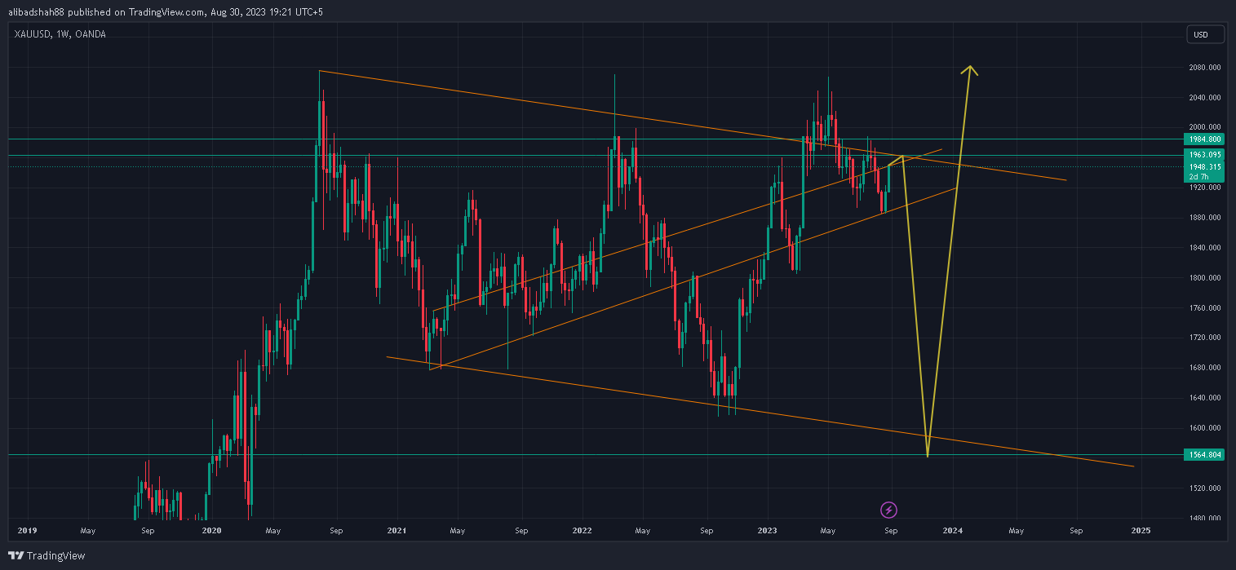Click the purple lightning event icon

coord(889,510)
